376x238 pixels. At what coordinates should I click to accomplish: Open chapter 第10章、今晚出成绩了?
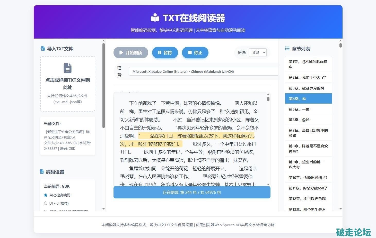tap(308, 178)
